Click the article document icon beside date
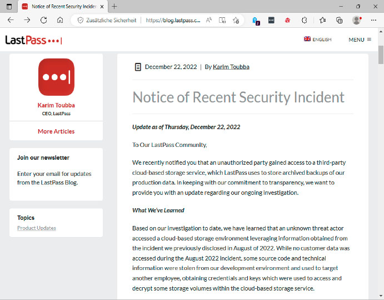The image size is (384, 300). (x=138, y=67)
